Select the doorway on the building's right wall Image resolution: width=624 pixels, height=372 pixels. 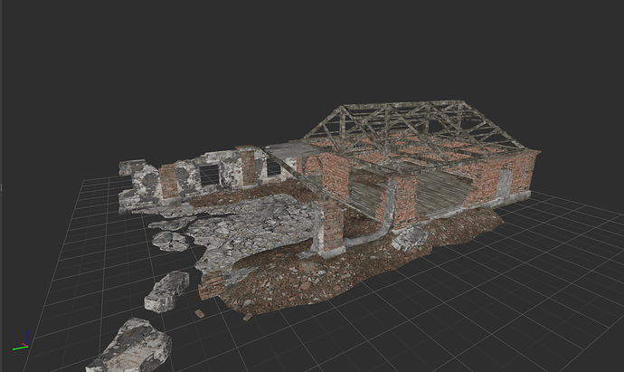point(503,183)
